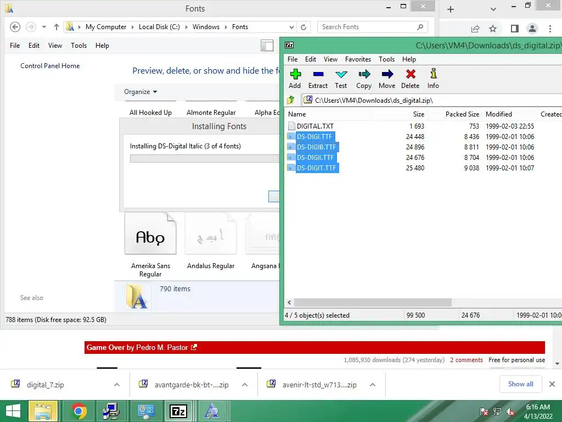Image resolution: width=562 pixels, height=422 pixels.
Task: Switch to 7-Zip in the taskbar
Action: click(178, 411)
